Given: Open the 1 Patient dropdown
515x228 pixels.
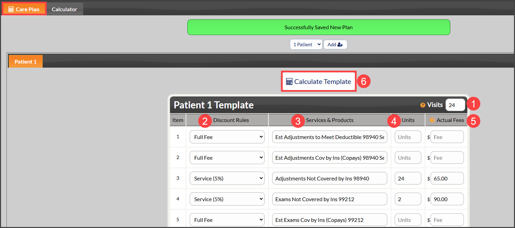Looking at the screenshot, I should (306, 45).
